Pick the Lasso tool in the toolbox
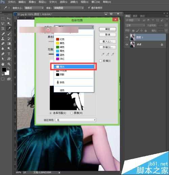Screen dimensions: 169x175 click(3, 23)
